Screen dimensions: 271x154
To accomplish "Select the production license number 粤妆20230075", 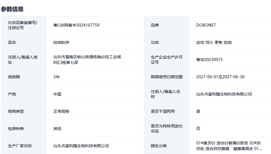I will 209,60.
